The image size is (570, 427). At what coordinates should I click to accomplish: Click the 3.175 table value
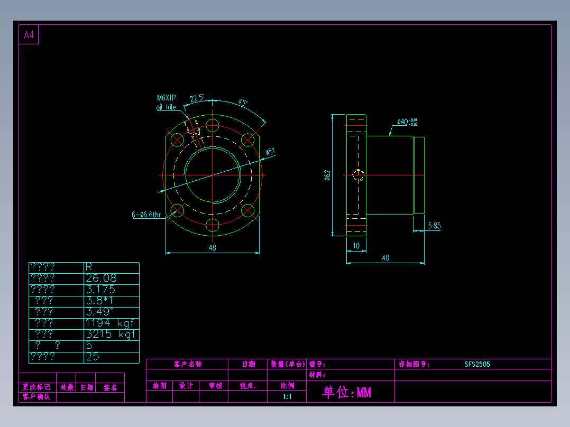click(x=100, y=290)
